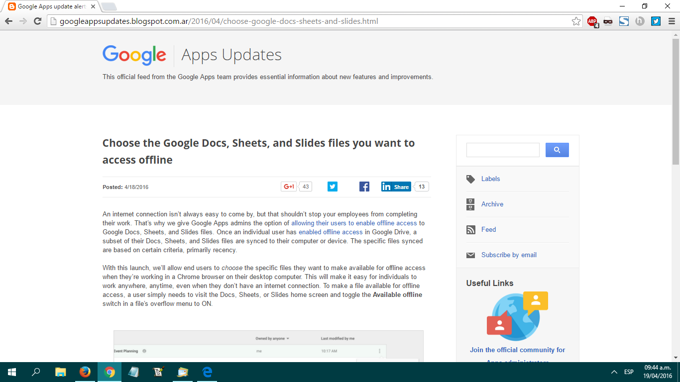The image size is (680, 382).
Task: Click the community globe illustration under Useful Links
Action: tap(517, 316)
